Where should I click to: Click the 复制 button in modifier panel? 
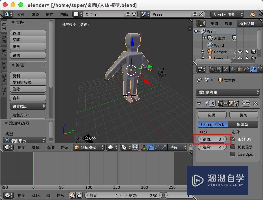coord(244,115)
